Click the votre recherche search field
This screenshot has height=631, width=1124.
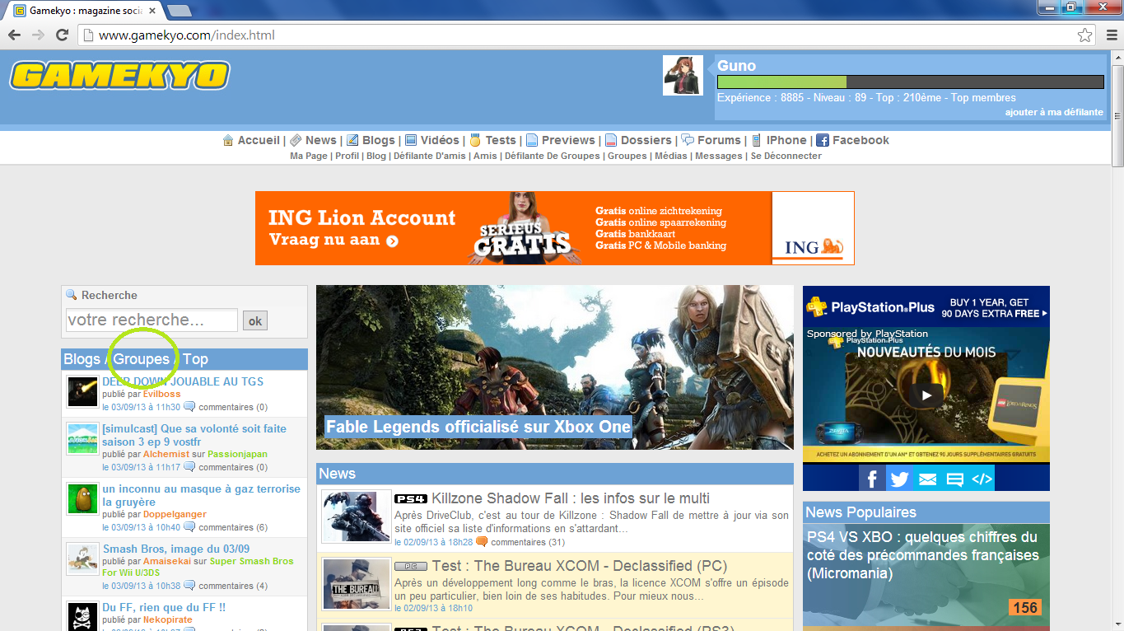click(x=152, y=320)
